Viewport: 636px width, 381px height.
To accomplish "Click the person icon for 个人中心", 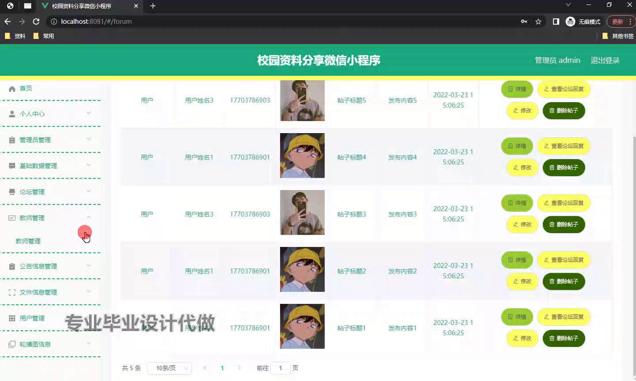I will [x=12, y=114].
